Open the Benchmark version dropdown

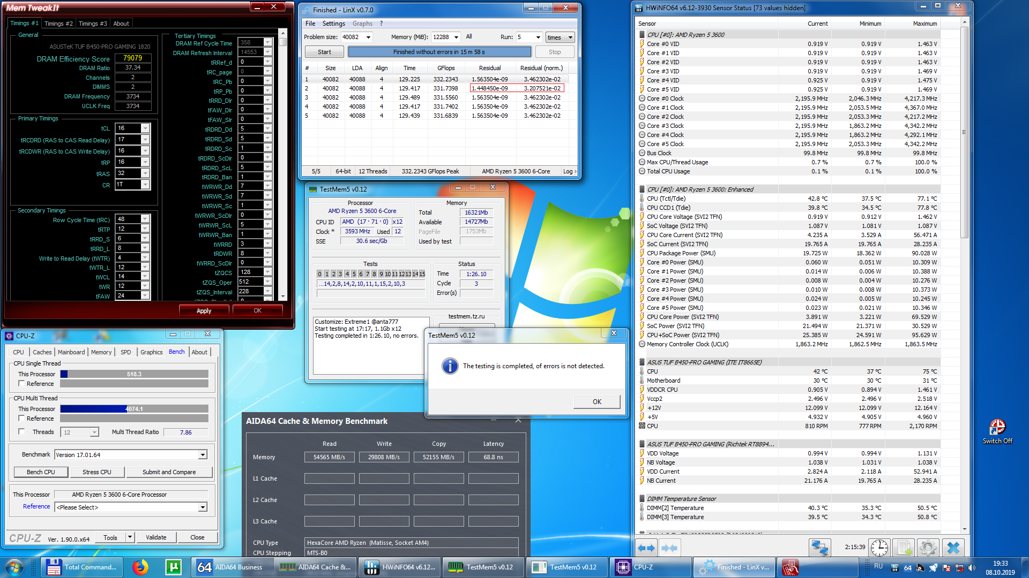[x=203, y=454]
